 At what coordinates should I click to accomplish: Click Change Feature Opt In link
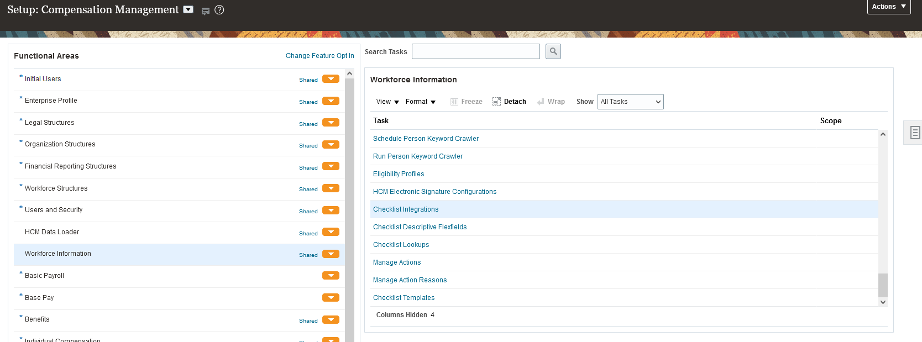pyautogui.click(x=320, y=56)
